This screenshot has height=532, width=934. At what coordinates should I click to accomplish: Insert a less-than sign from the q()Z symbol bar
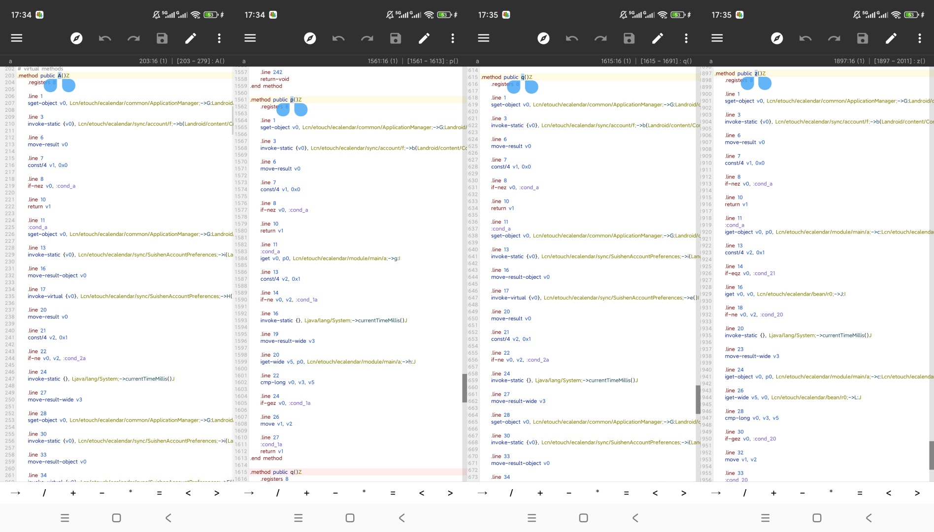coord(655,493)
